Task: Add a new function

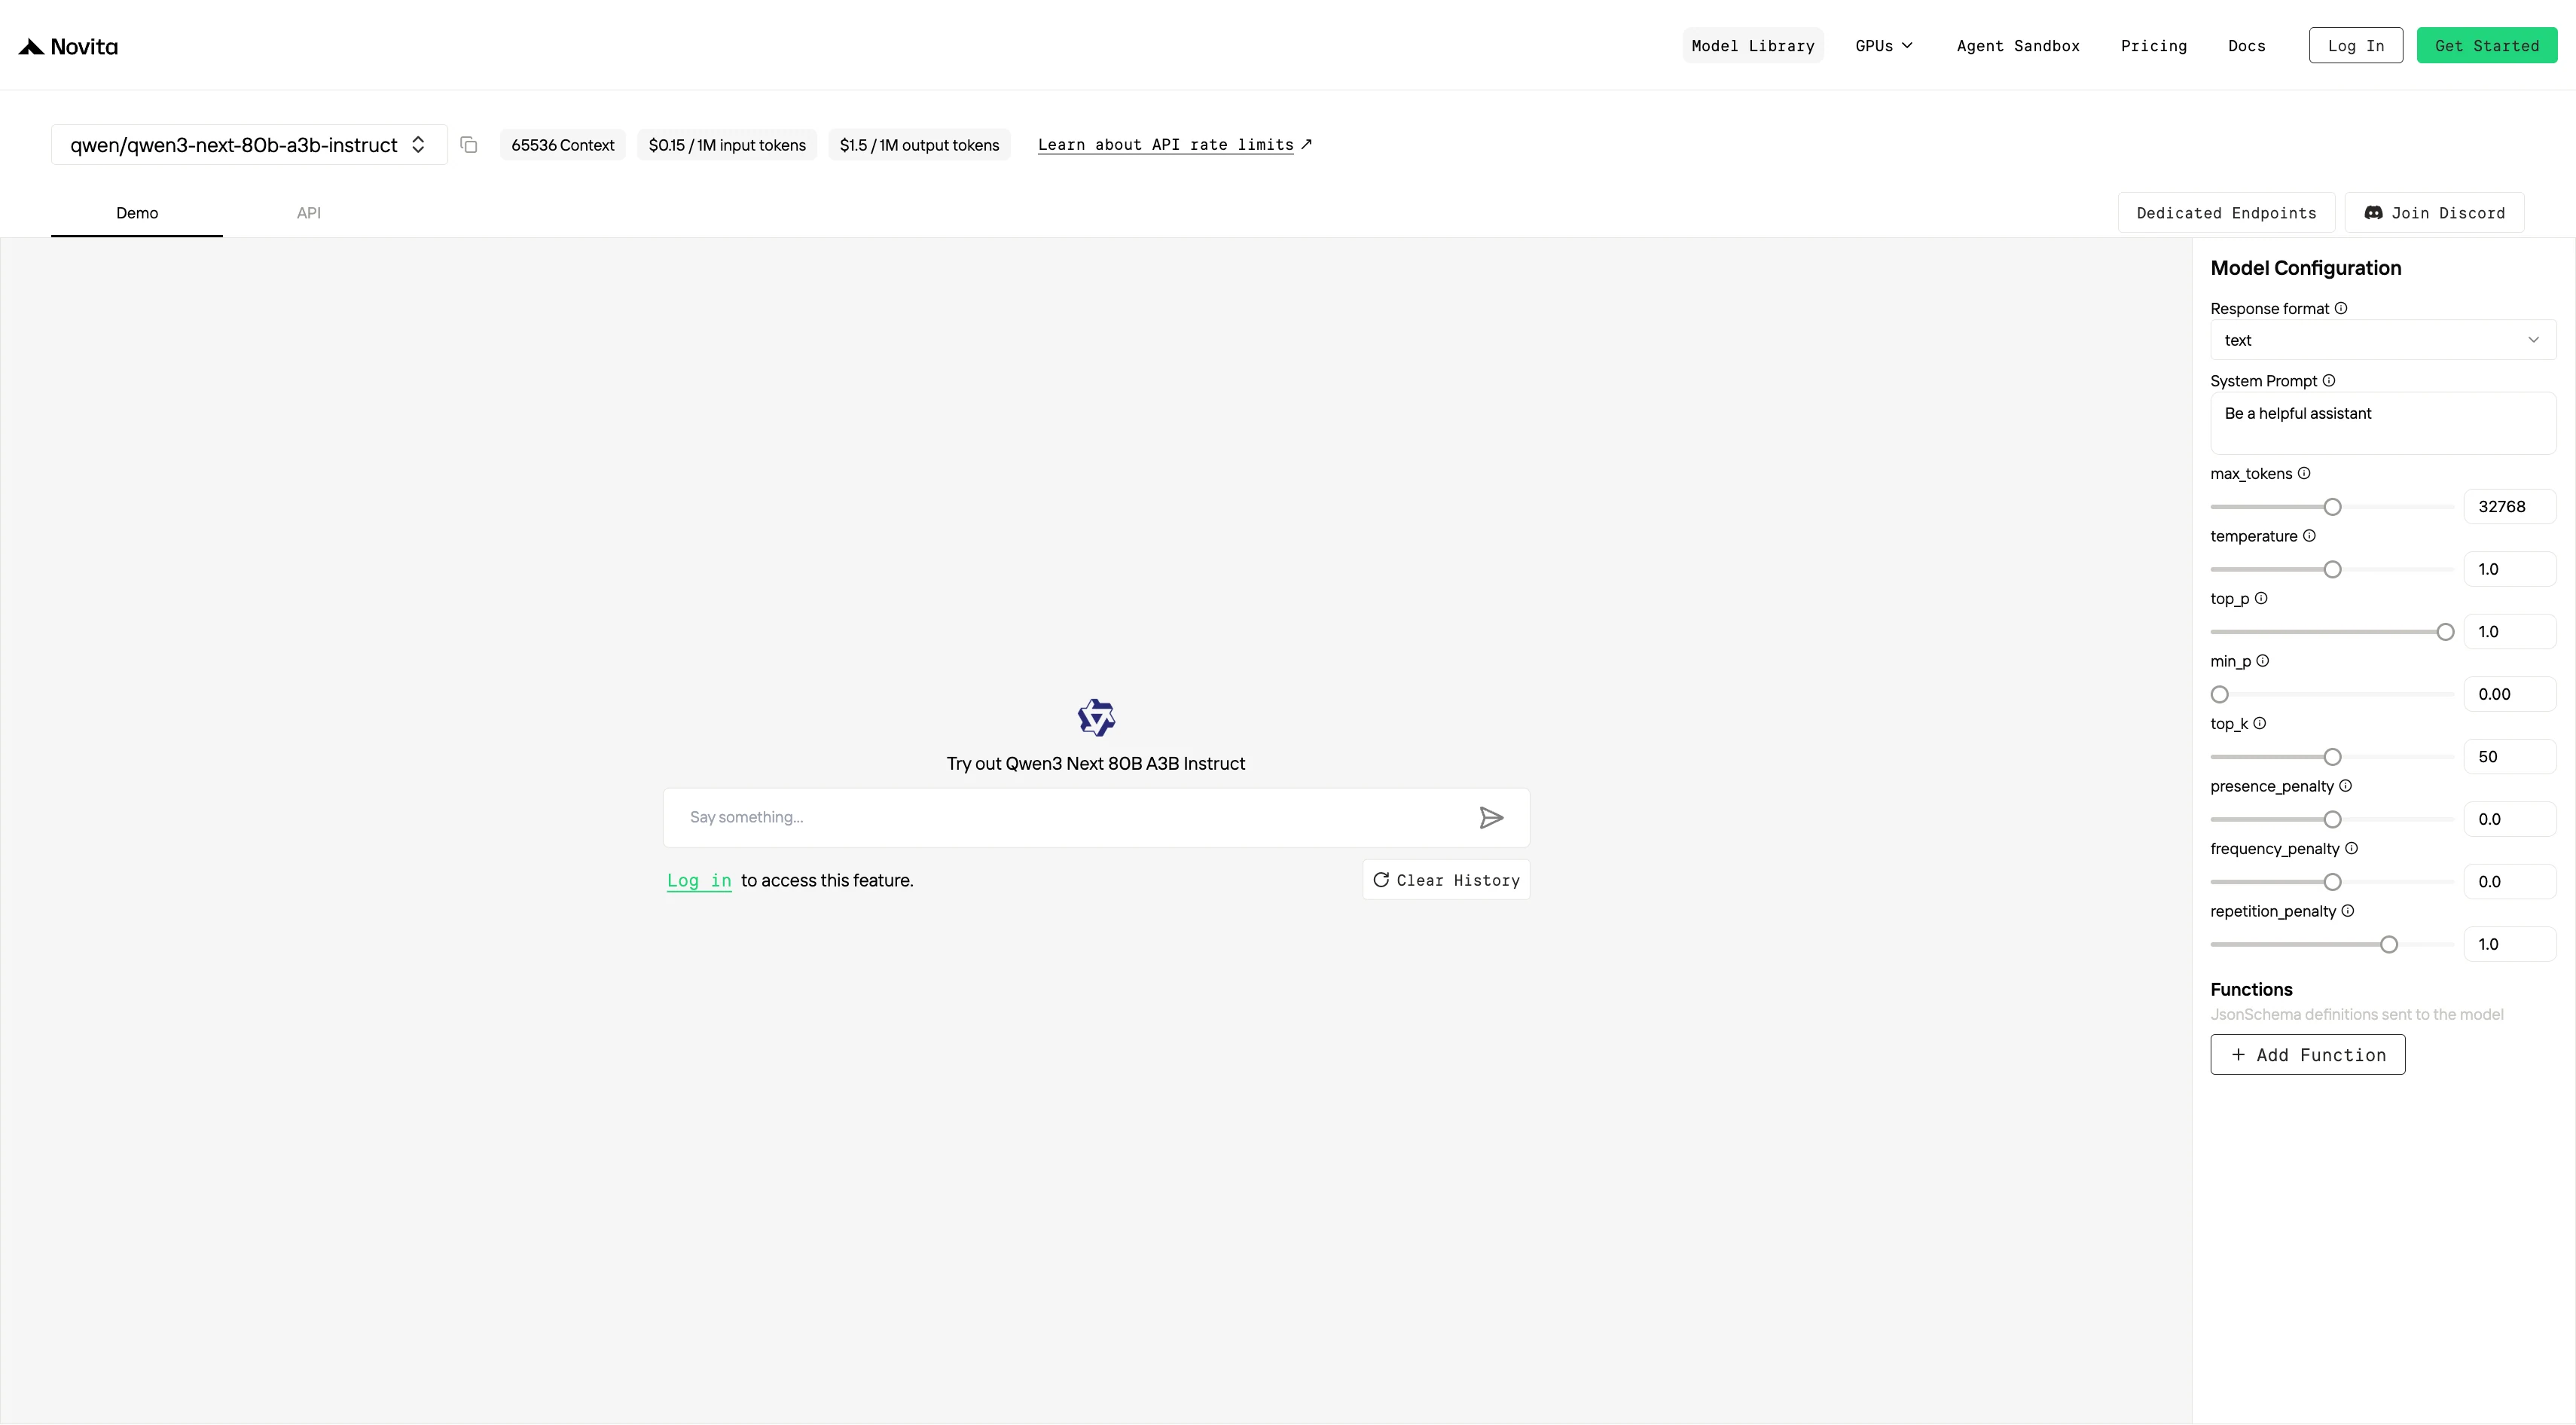Action: pyautogui.click(x=2307, y=1055)
